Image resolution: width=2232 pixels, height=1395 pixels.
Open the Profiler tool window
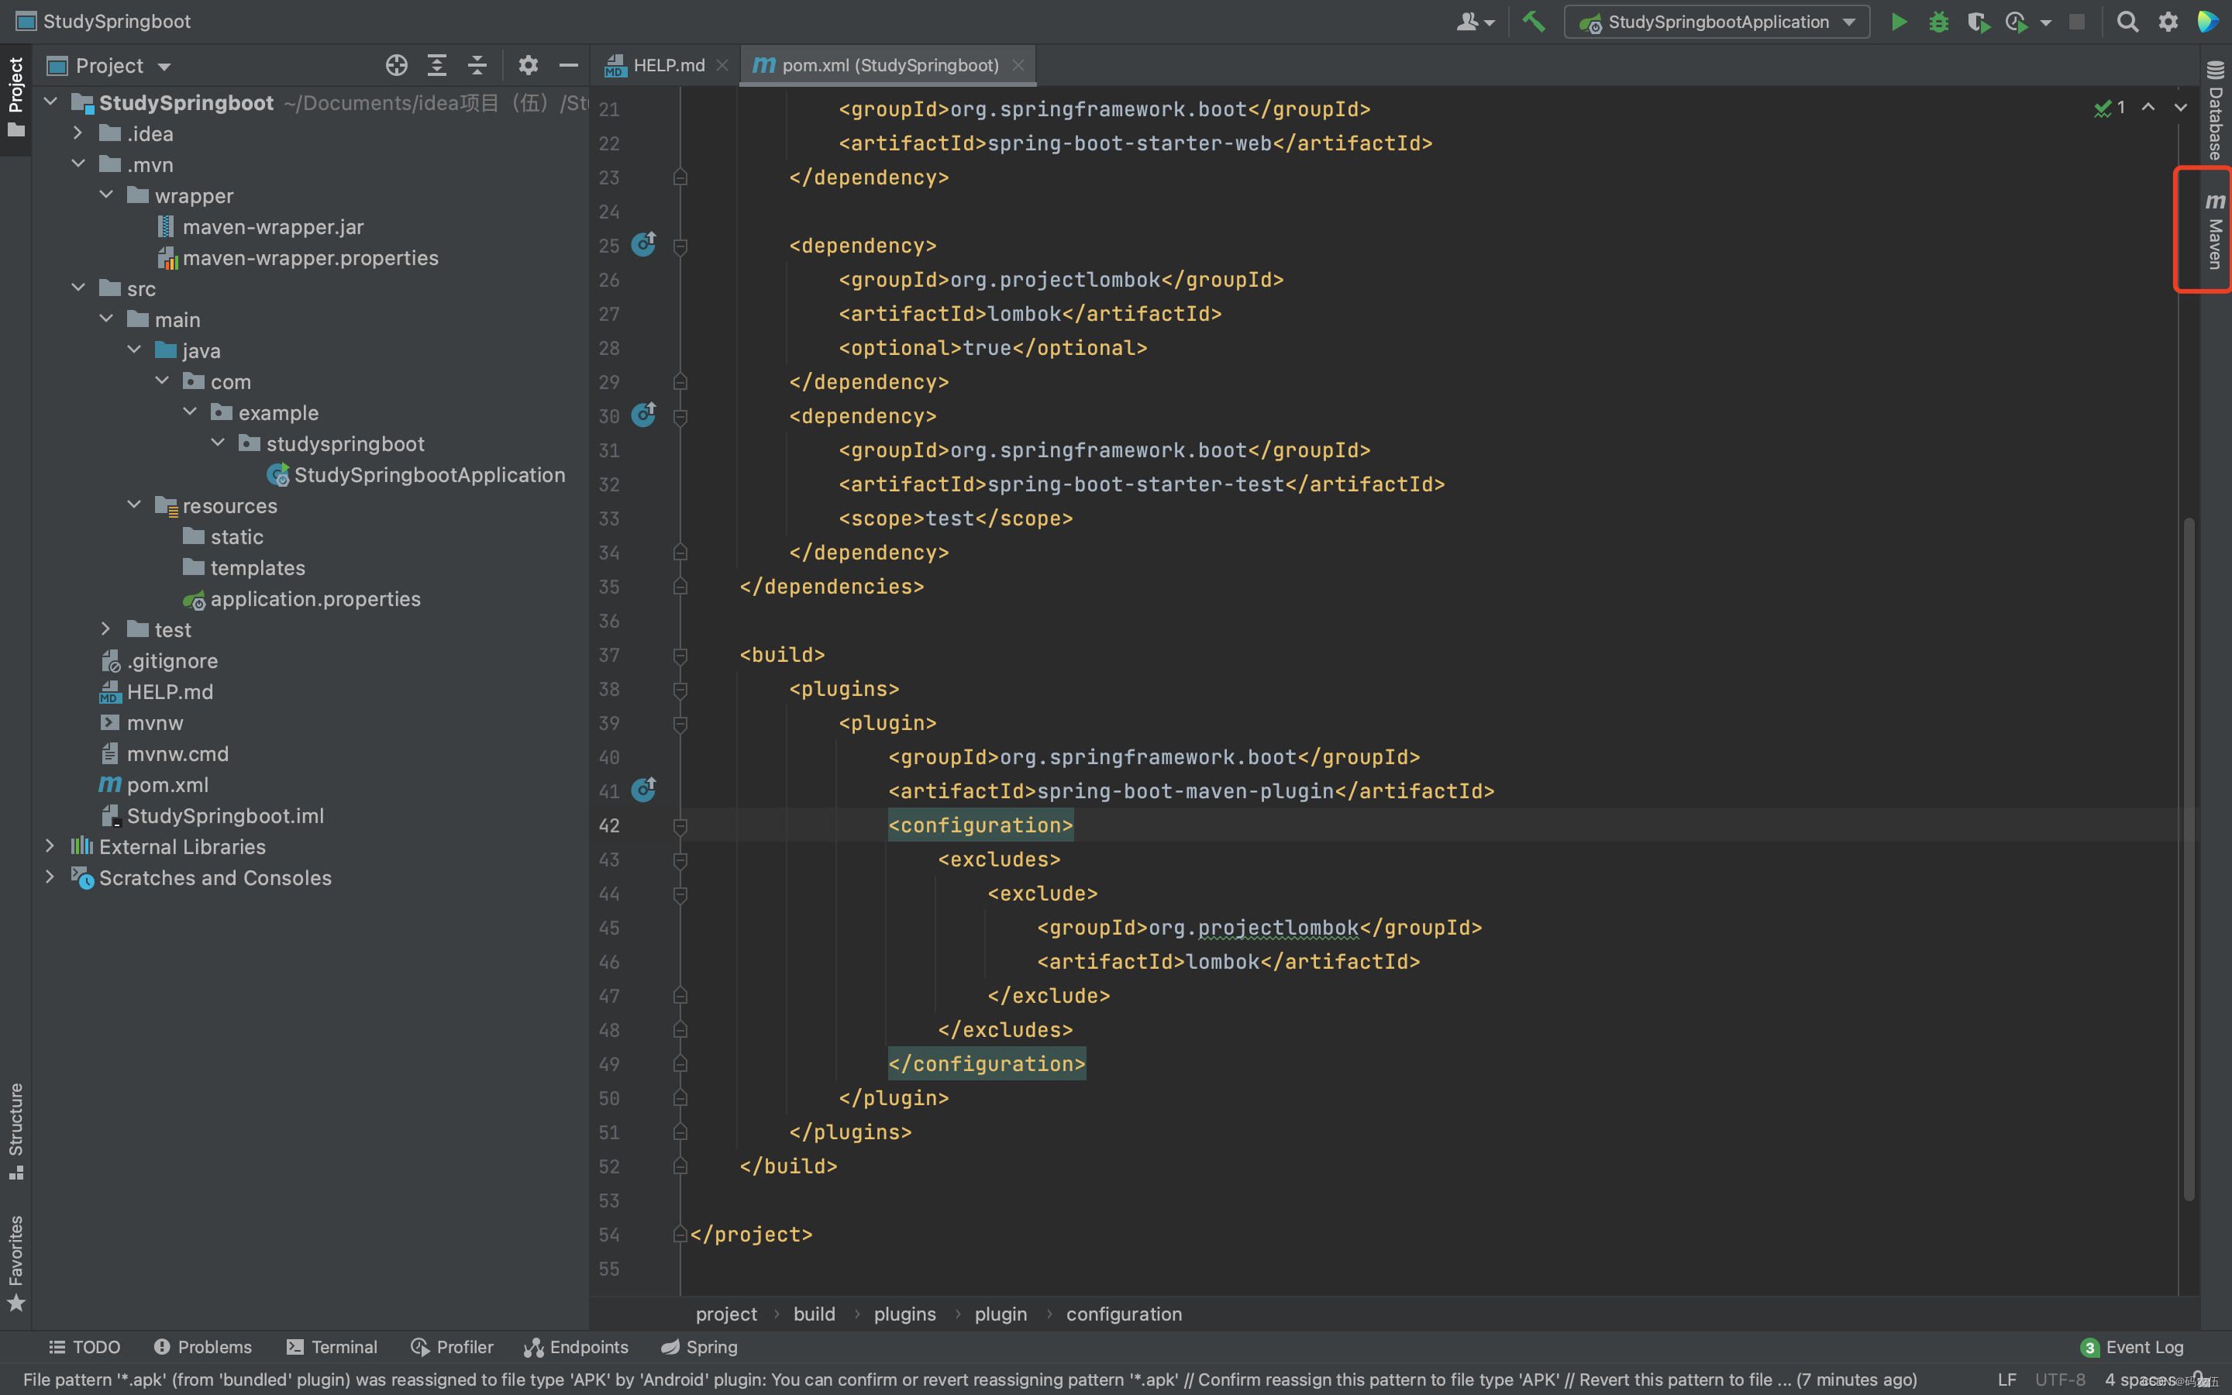click(452, 1347)
